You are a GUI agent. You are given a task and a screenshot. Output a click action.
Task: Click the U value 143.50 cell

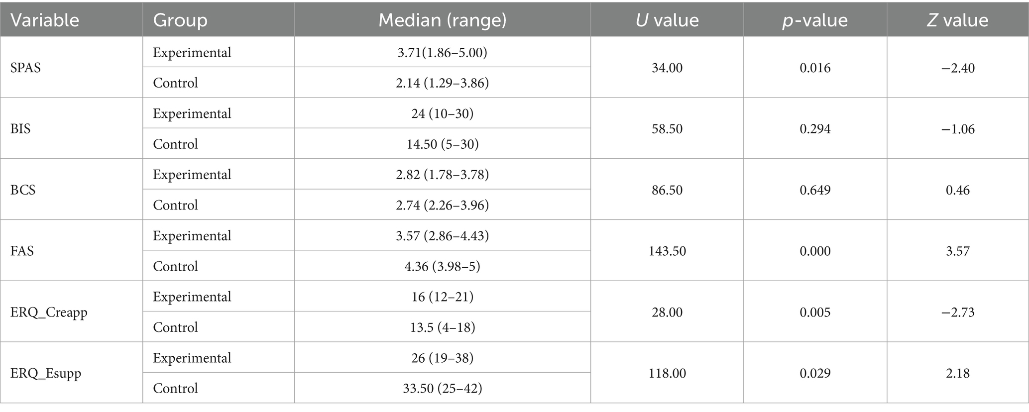(667, 251)
